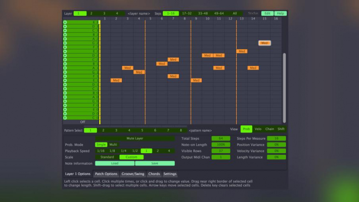Image resolution: width=359 pixels, height=202 pixels.
Task: Switch to the Groove/Swing tab
Action: [x=132, y=174]
